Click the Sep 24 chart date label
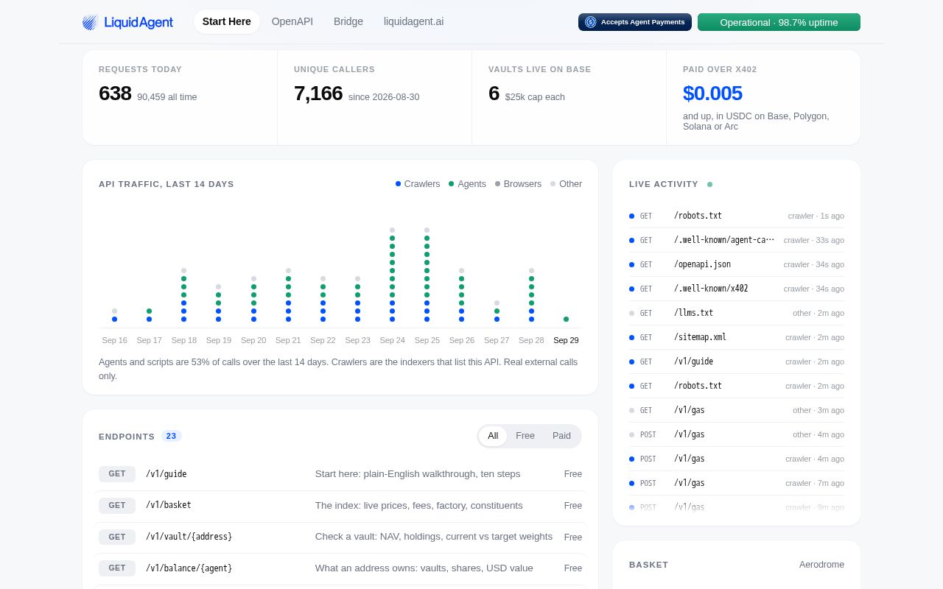 click(x=392, y=340)
